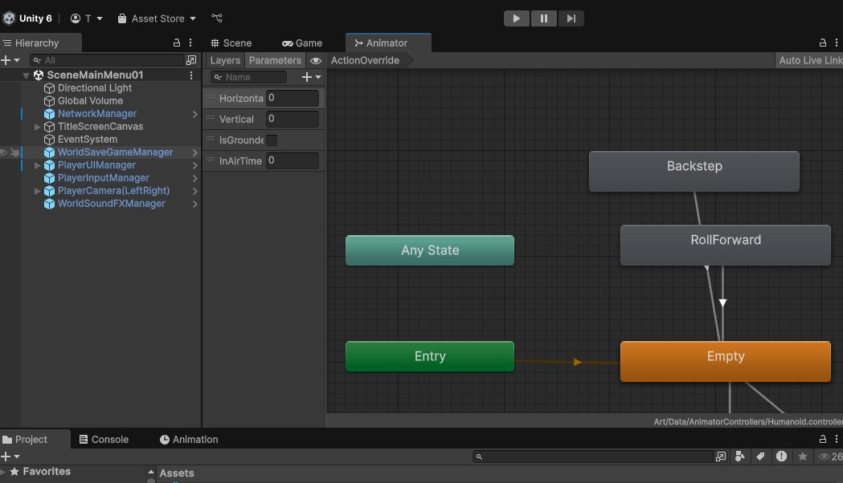Open the Hierarchy panel kebab menu
This screenshot has width=843, height=483.
(x=190, y=43)
